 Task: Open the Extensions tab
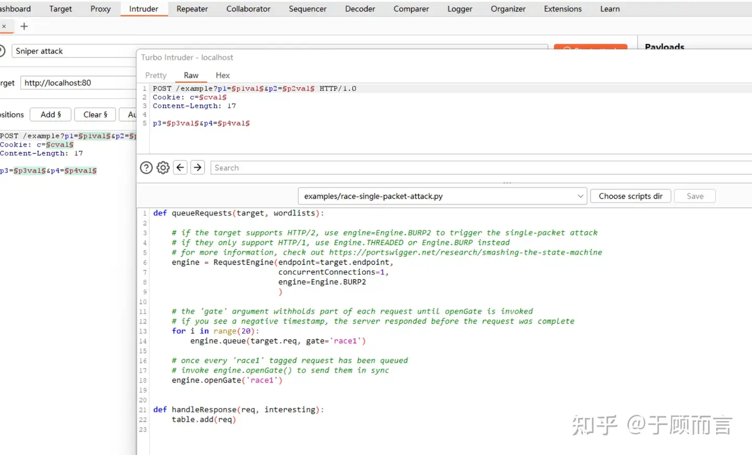coord(562,9)
